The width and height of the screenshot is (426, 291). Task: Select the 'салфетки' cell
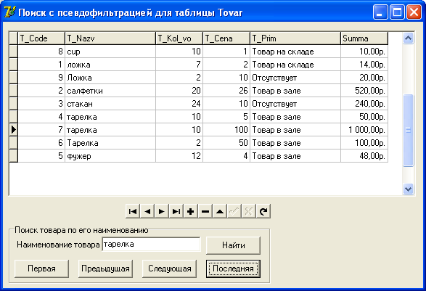coord(110,91)
